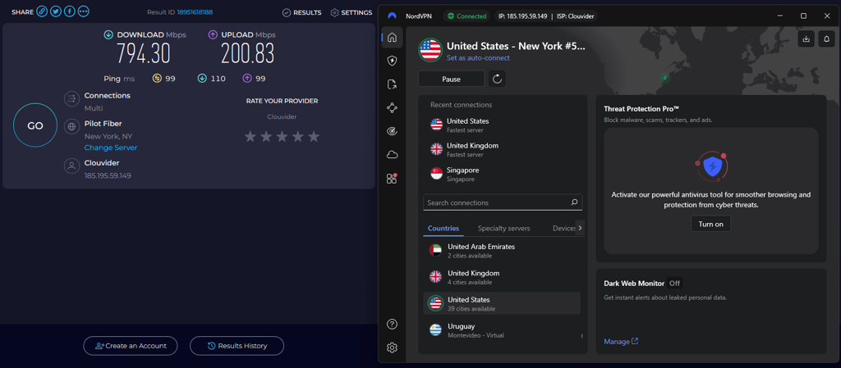Open the Speedtest RESULTS page
This screenshot has width=841, height=368.
coord(302,12)
